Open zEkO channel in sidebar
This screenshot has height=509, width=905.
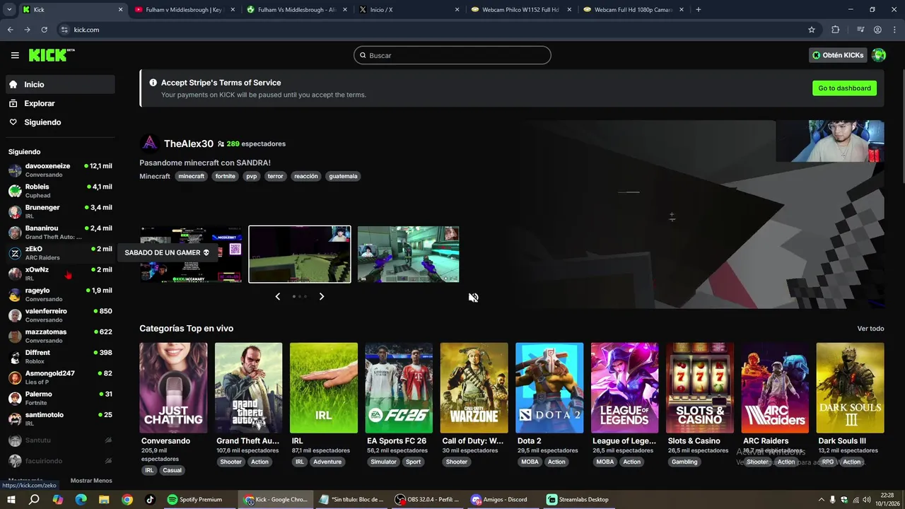60,253
